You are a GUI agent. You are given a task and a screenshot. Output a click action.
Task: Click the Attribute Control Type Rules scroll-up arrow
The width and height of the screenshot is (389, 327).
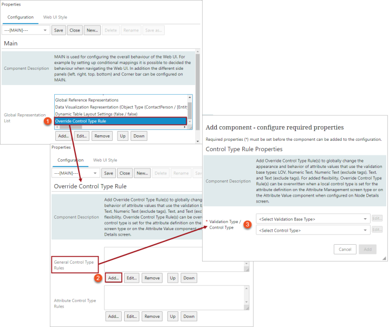[x=247, y=289]
